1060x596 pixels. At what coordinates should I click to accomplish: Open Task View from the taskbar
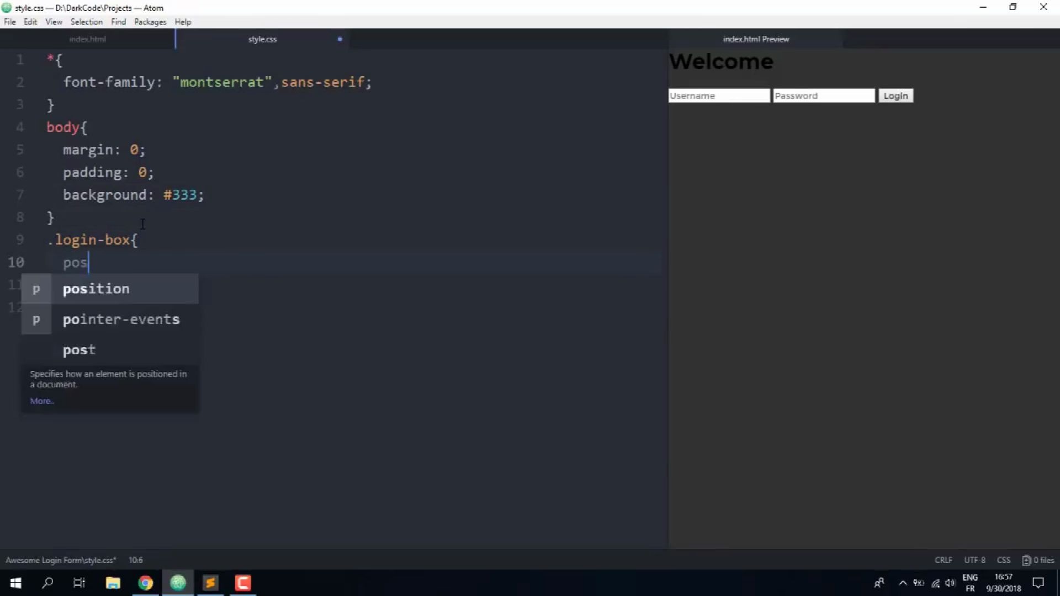(79, 582)
